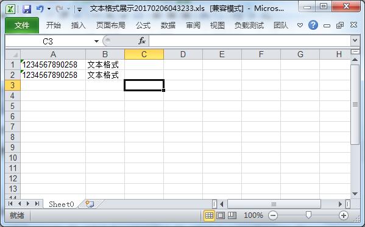The image size is (365, 227).
Task: Switch to the 插入 ribbon tab
Action: point(78,25)
